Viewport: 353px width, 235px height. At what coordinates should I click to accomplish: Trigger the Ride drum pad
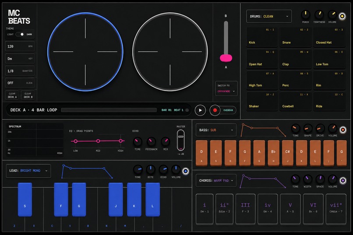coord(329,101)
